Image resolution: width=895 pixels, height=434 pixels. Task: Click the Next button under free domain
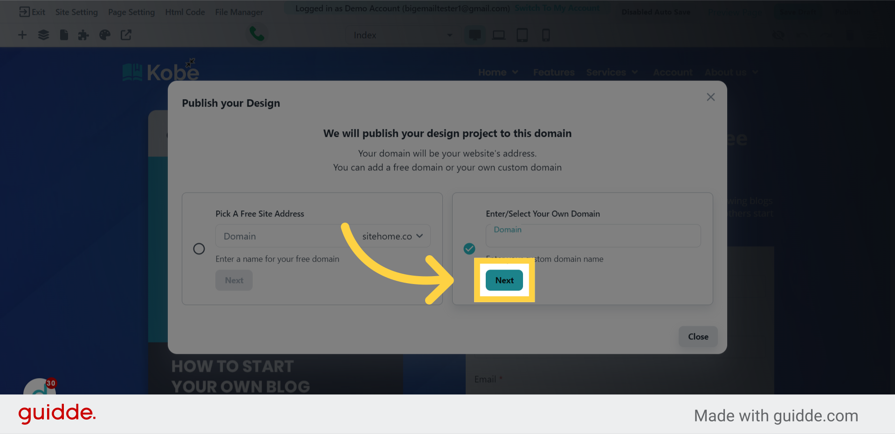click(x=234, y=280)
